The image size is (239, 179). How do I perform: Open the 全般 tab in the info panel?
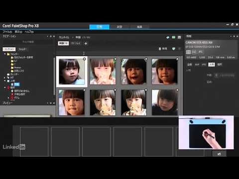point(190,65)
